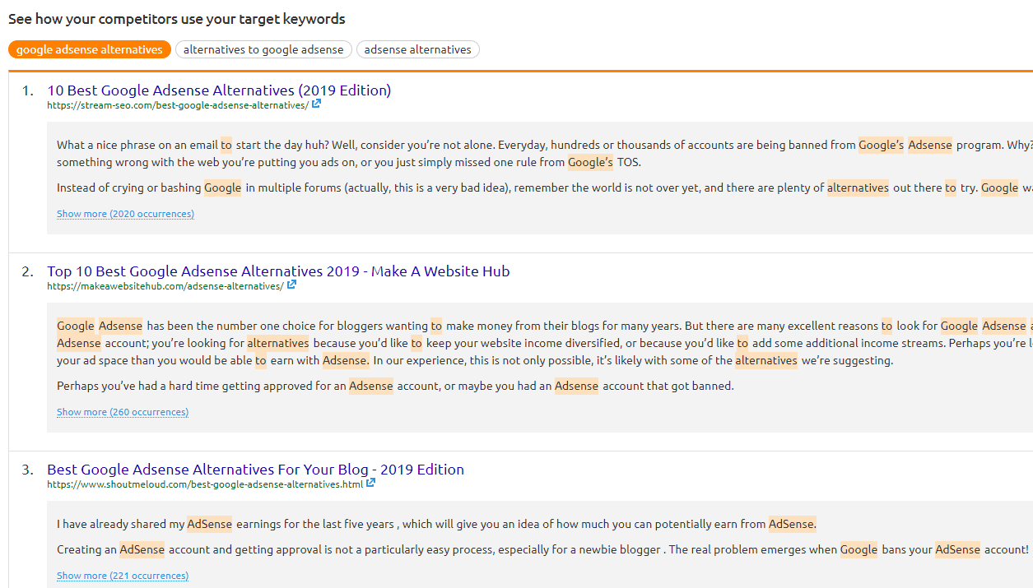The image size is (1033, 588).
Task: Open 'Best Google Adsense Alternatives For Your Blog' title
Action: (x=255, y=470)
